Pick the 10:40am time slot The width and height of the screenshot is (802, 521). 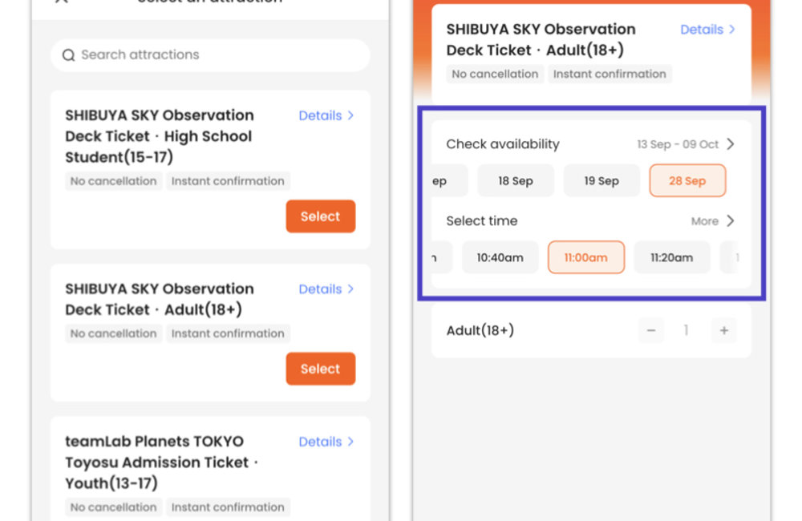(500, 258)
